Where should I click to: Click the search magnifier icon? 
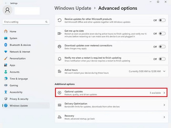46,22
